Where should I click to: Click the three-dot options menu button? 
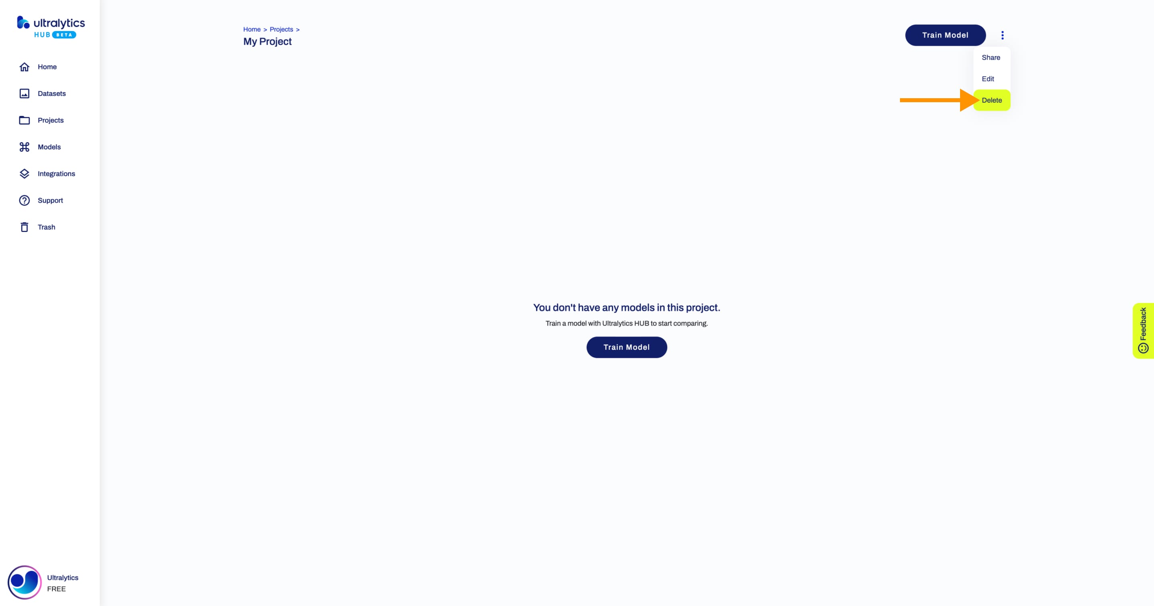[1002, 35]
